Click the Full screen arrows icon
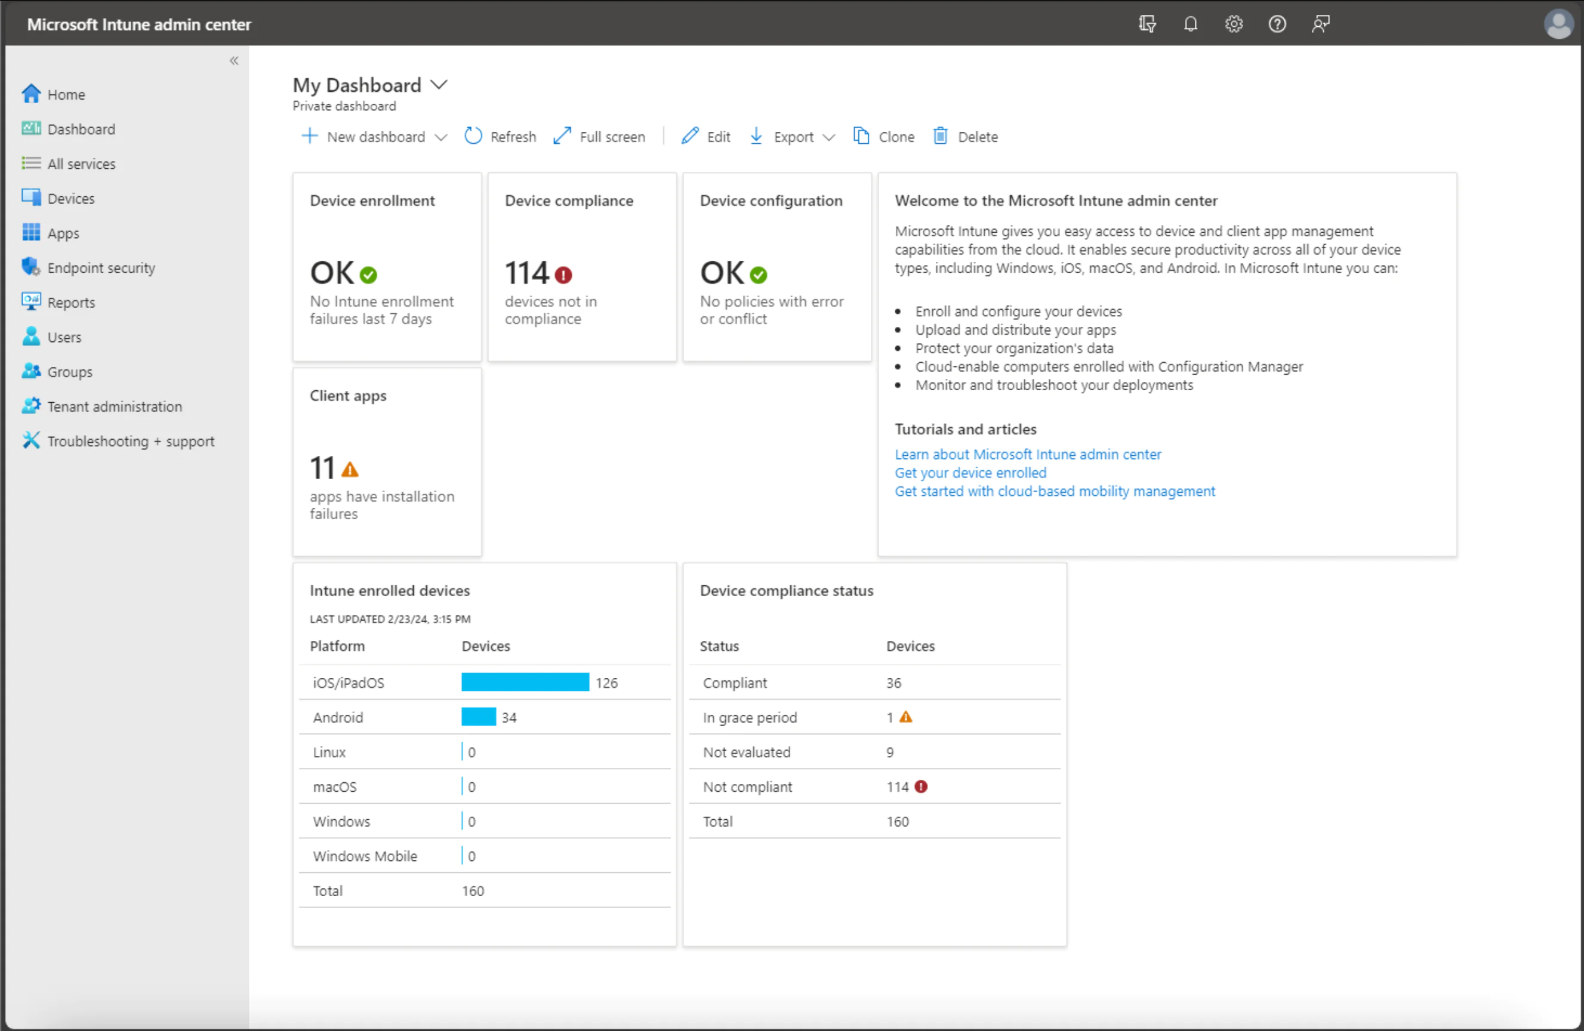The height and width of the screenshot is (1031, 1584). pyautogui.click(x=562, y=135)
